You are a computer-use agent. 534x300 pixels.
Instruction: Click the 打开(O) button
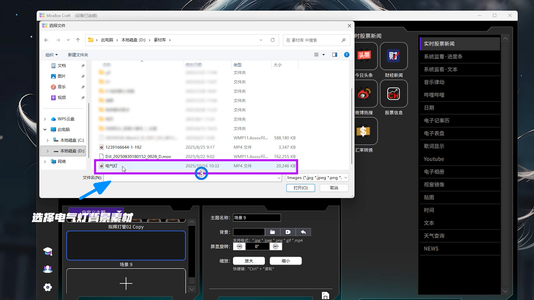click(x=300, y=188)
